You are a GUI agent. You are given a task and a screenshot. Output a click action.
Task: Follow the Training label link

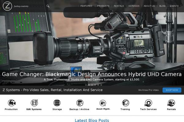[125, 109]
